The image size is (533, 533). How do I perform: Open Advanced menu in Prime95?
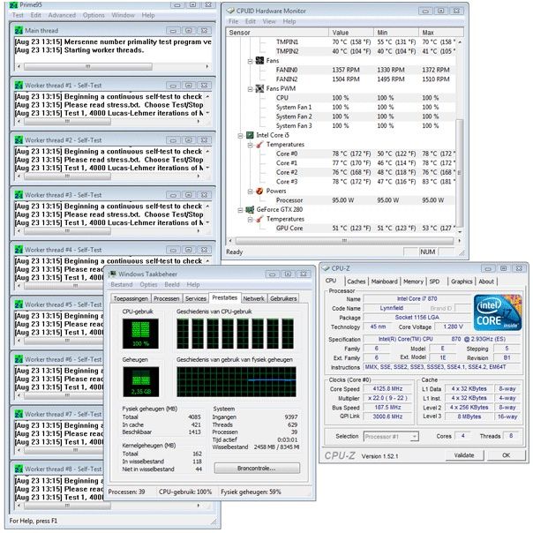[62, 15]
